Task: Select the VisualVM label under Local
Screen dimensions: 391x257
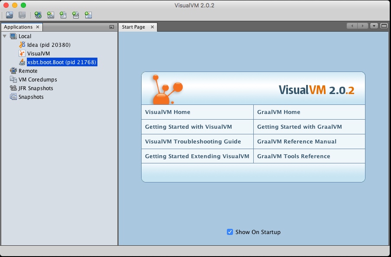Action: point(39,54)
